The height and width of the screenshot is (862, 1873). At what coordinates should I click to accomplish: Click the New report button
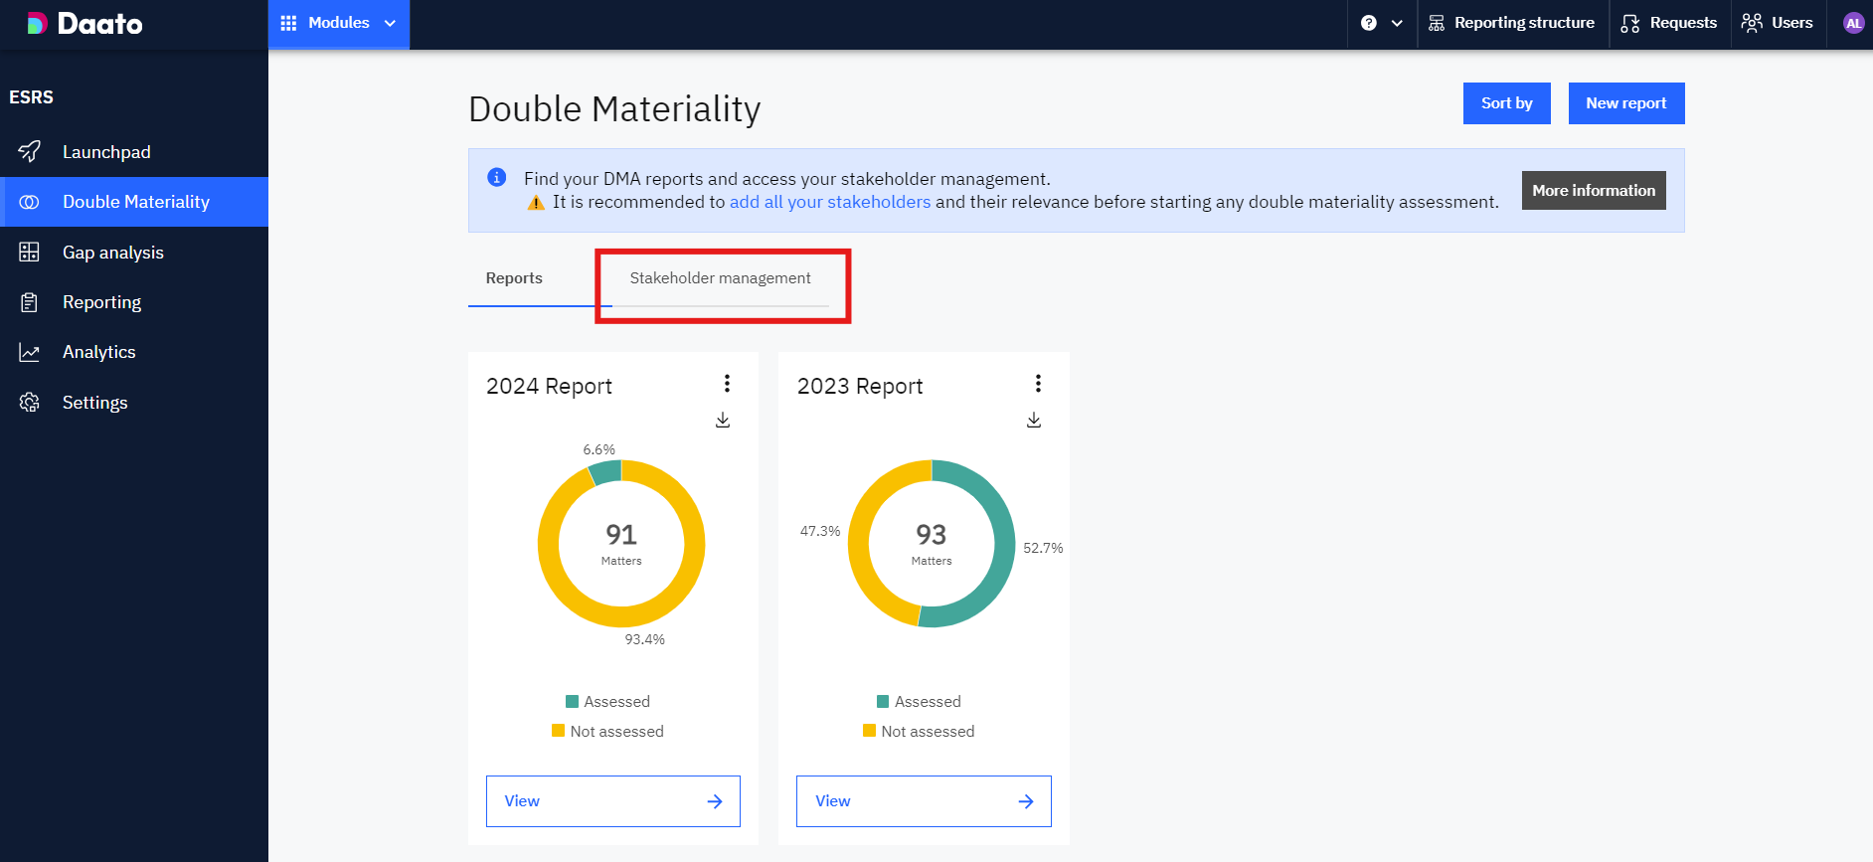[1625, 103]
